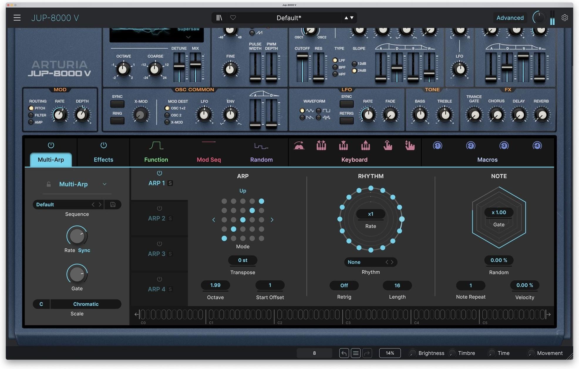Open the preset library browser icon
The height and width of the screenshot is (369, 579).
[219, 18]
